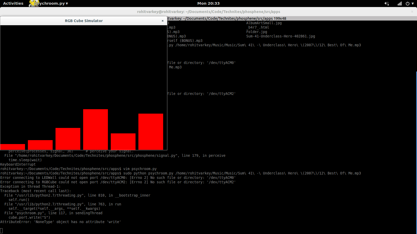This screenshot has height=234, width=417.
Task: Click the AttributeError message line
Action: pyautogui.click(x=61, y=222)
